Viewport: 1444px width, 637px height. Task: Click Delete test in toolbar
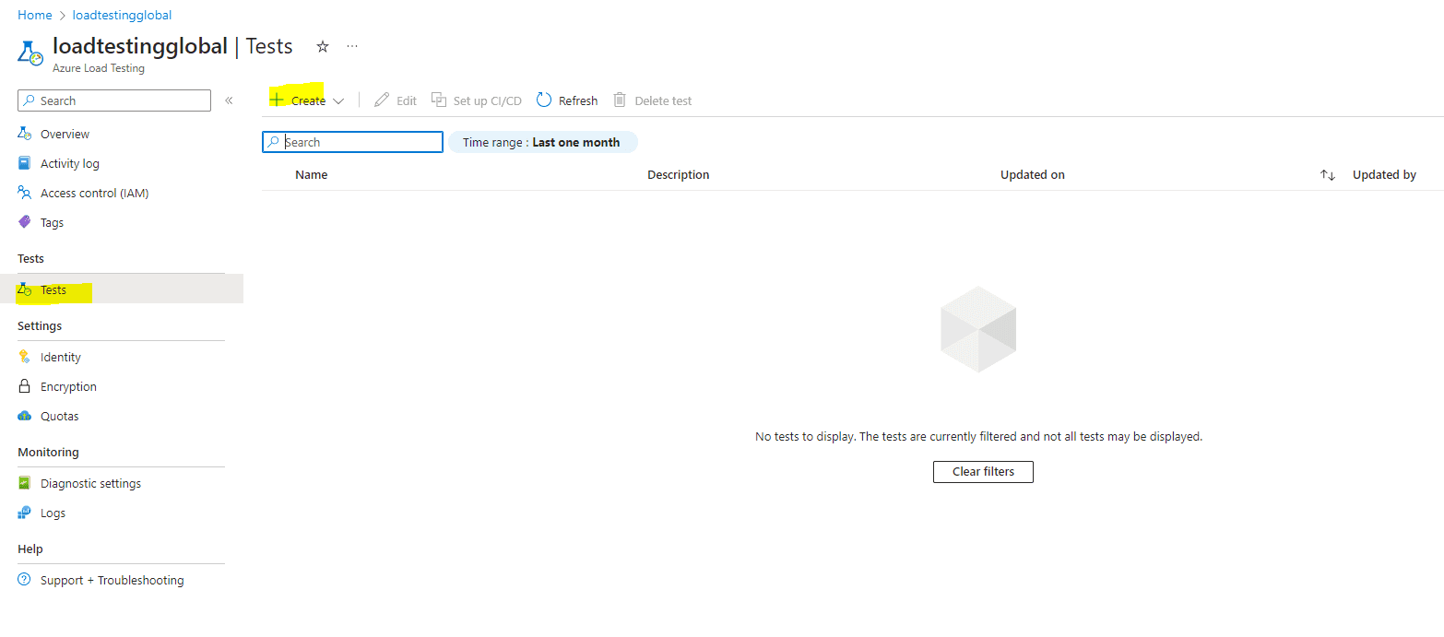click(x=653, y=100)
